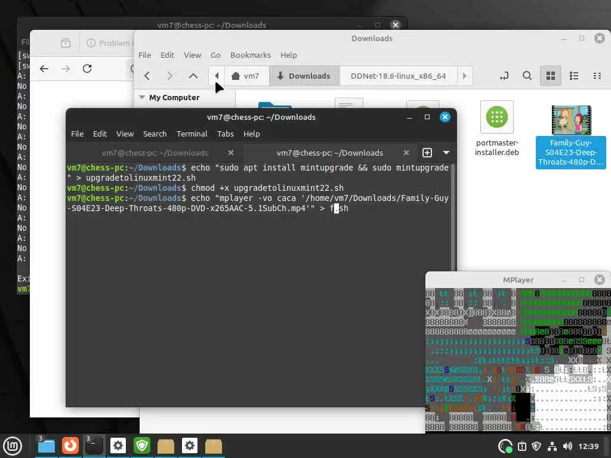Select the vm7 home path button
The width and height of the screenshot is (611, 458).
coord(245,76)
